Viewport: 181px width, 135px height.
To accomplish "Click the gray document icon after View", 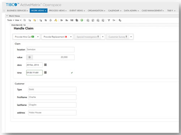I will pyautogui.click(x=25, y=20).
